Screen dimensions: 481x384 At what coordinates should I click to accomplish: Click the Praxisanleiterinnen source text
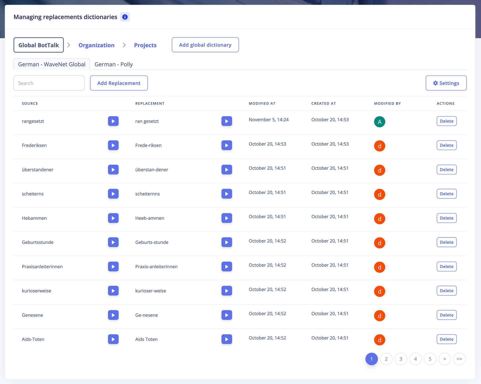(42, 267)
